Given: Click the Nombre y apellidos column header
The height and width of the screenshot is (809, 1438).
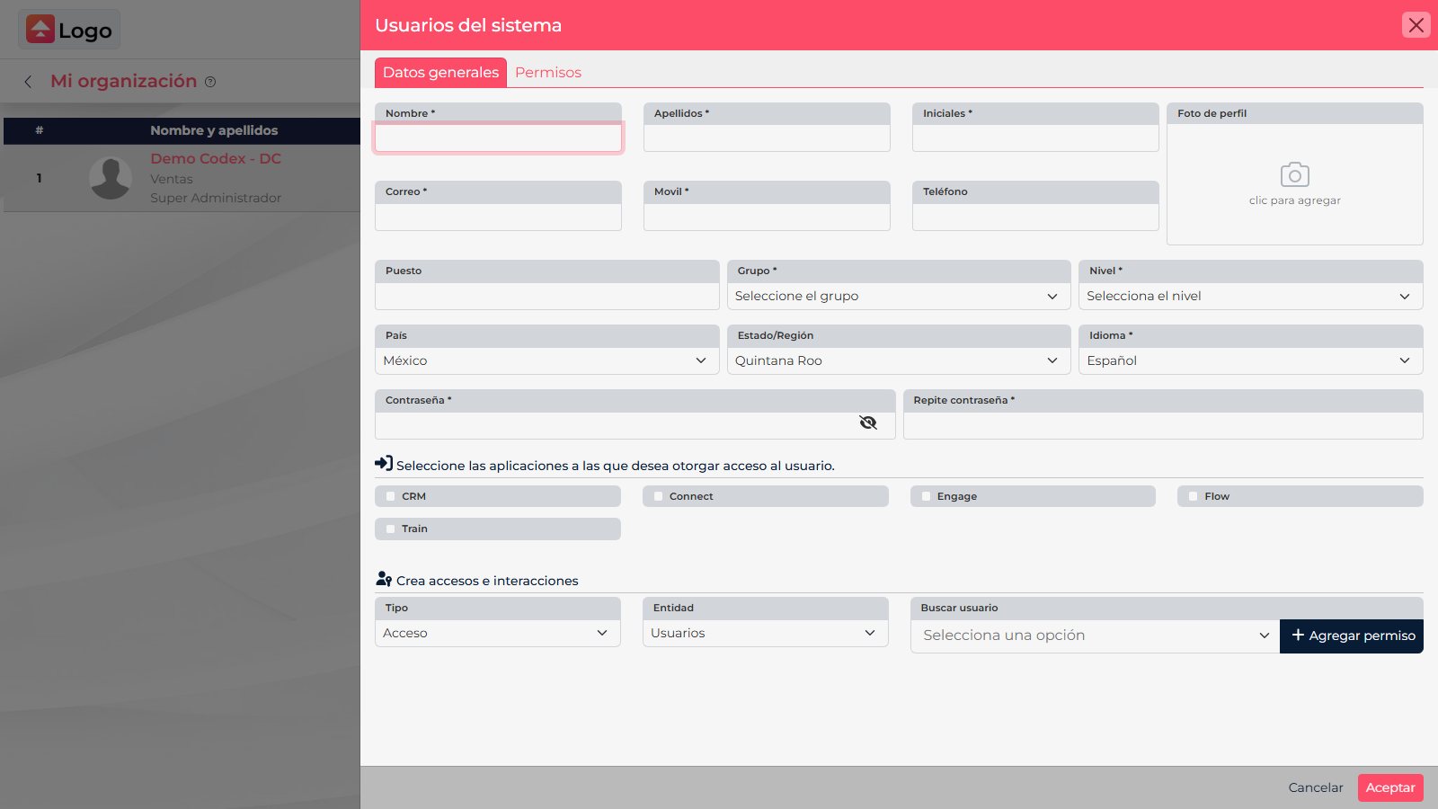Looking at the screenshot, I should (x=214, y=130).
